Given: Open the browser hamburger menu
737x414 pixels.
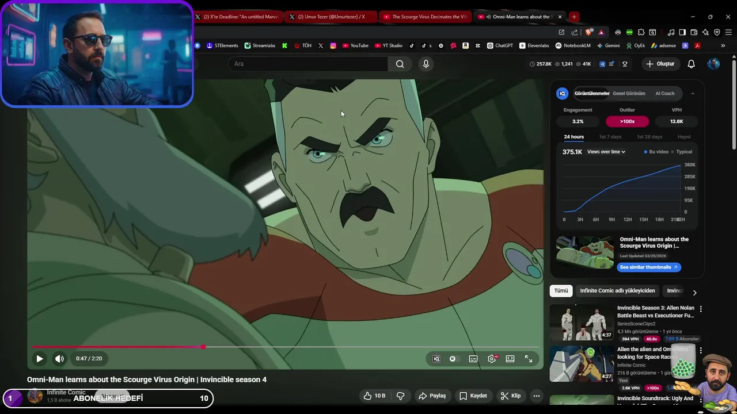Looking at the screenshot, I should pos(728,32).
